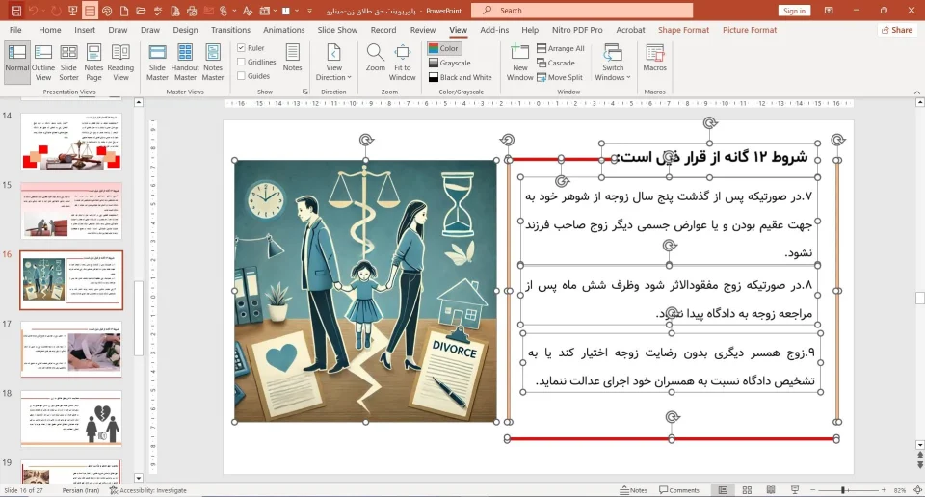The height and width of the screenshot is (497, 925).
Task: Fit slide to current window icon
Action: (x=918, y=490)
